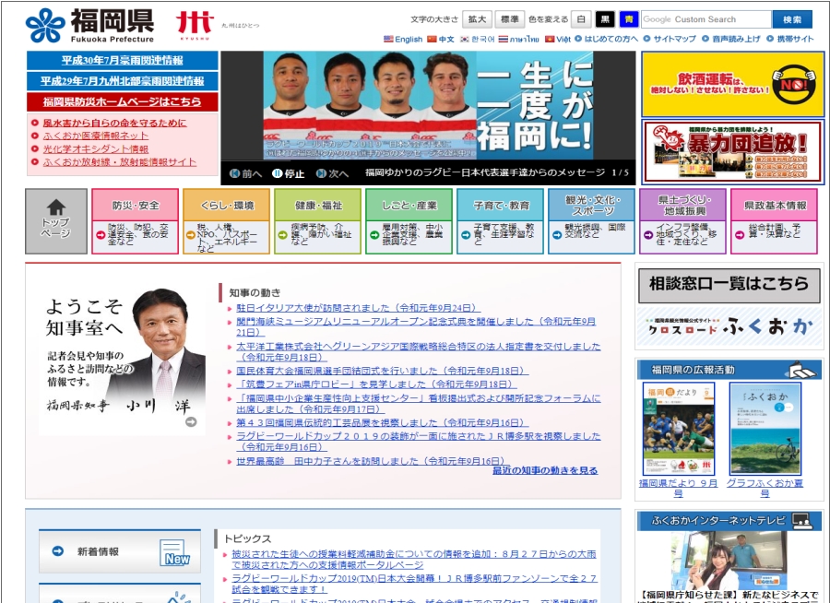Set black background color scheme

605,19
